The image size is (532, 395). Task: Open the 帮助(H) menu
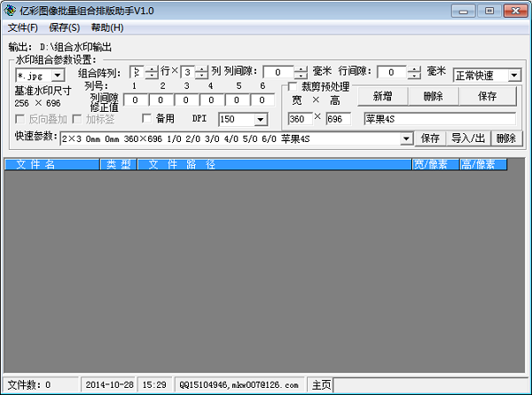pyautogui.click(x=107, y=28)
